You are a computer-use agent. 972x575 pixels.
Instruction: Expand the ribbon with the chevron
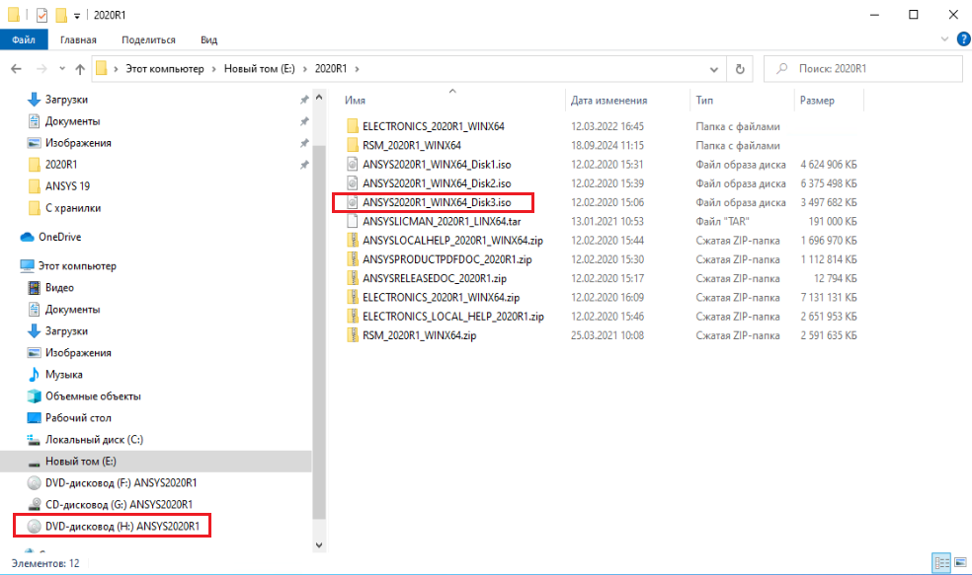point(944,39)
